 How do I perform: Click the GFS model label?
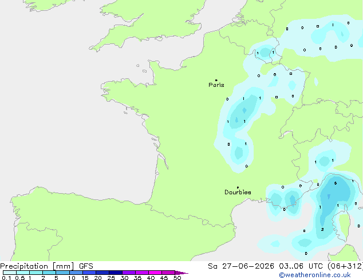(86, 266)
